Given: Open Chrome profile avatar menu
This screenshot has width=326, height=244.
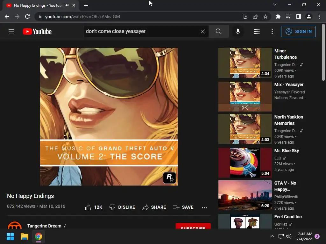Looking at the screenshot, I should [308, 17].
